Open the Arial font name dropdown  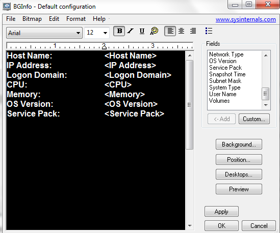coord(44,33)
